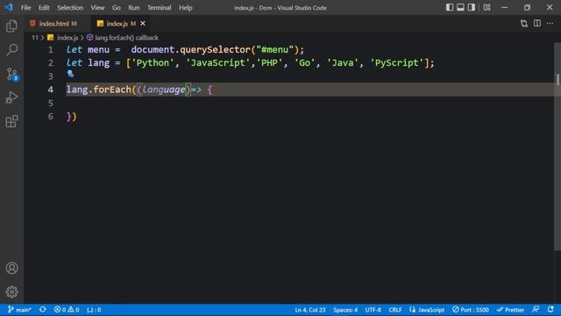The height and width of the screenshot is (316, 561).
Task: Click the feedback icon in status bar
Action: tap(536, 310)
